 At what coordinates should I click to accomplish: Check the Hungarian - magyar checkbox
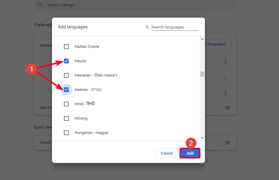click(66, 132)
